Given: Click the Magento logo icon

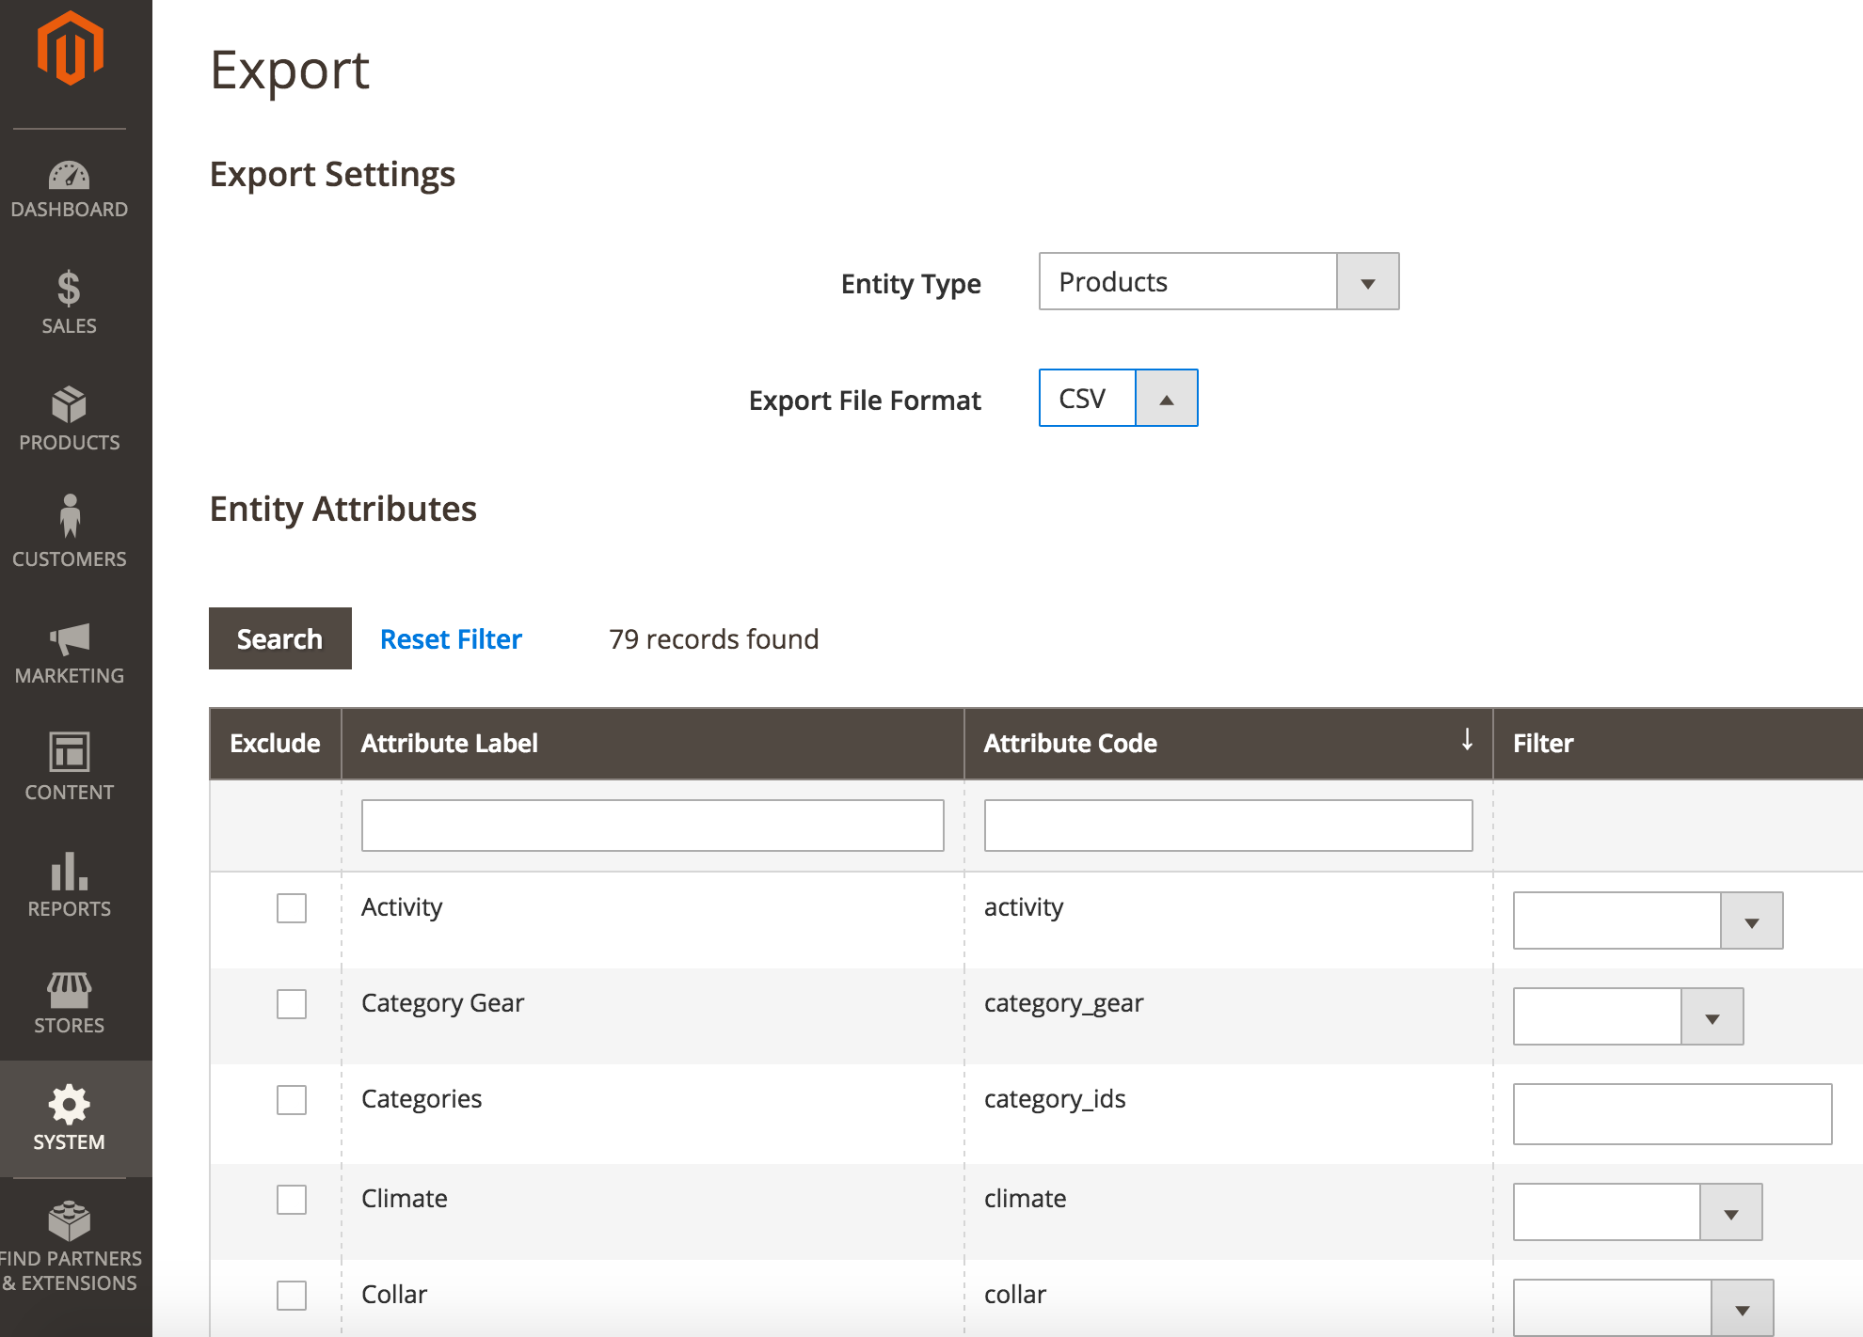Looking at the screenshot, I should 70,48.
